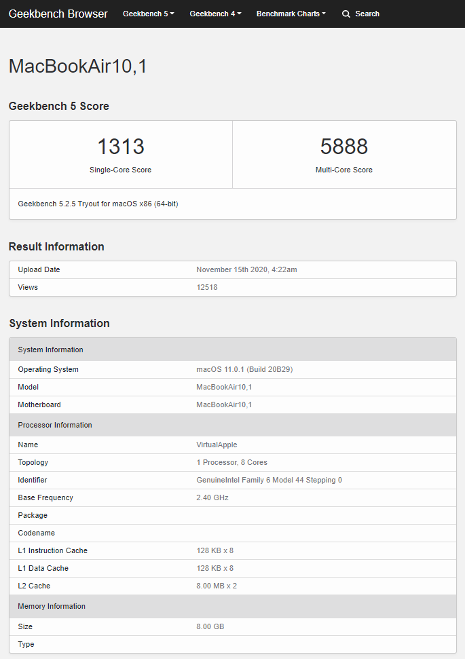Expand the Benchmark Charts dropdown

[x=291, y=14]
